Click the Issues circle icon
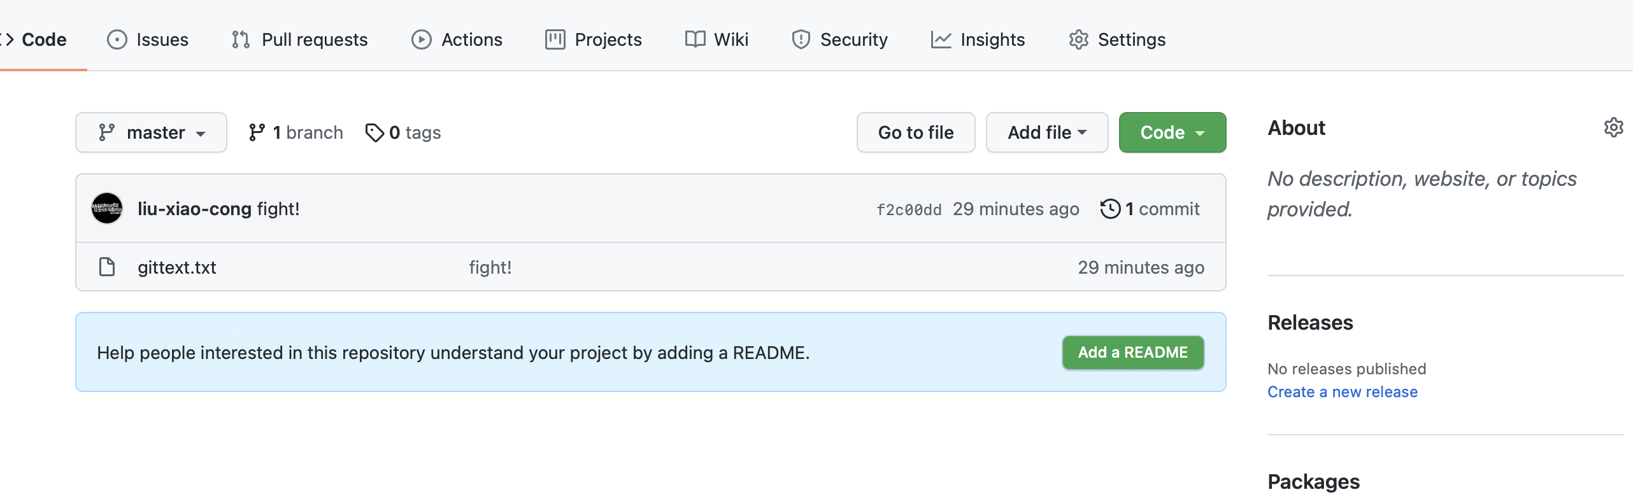 pyautogui.click(x=117, y=39)
